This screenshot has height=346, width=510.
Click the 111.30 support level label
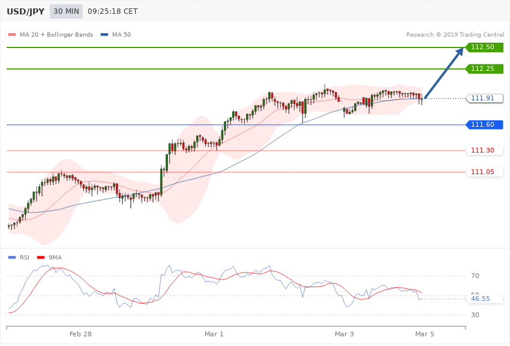[x=485, y=150]
